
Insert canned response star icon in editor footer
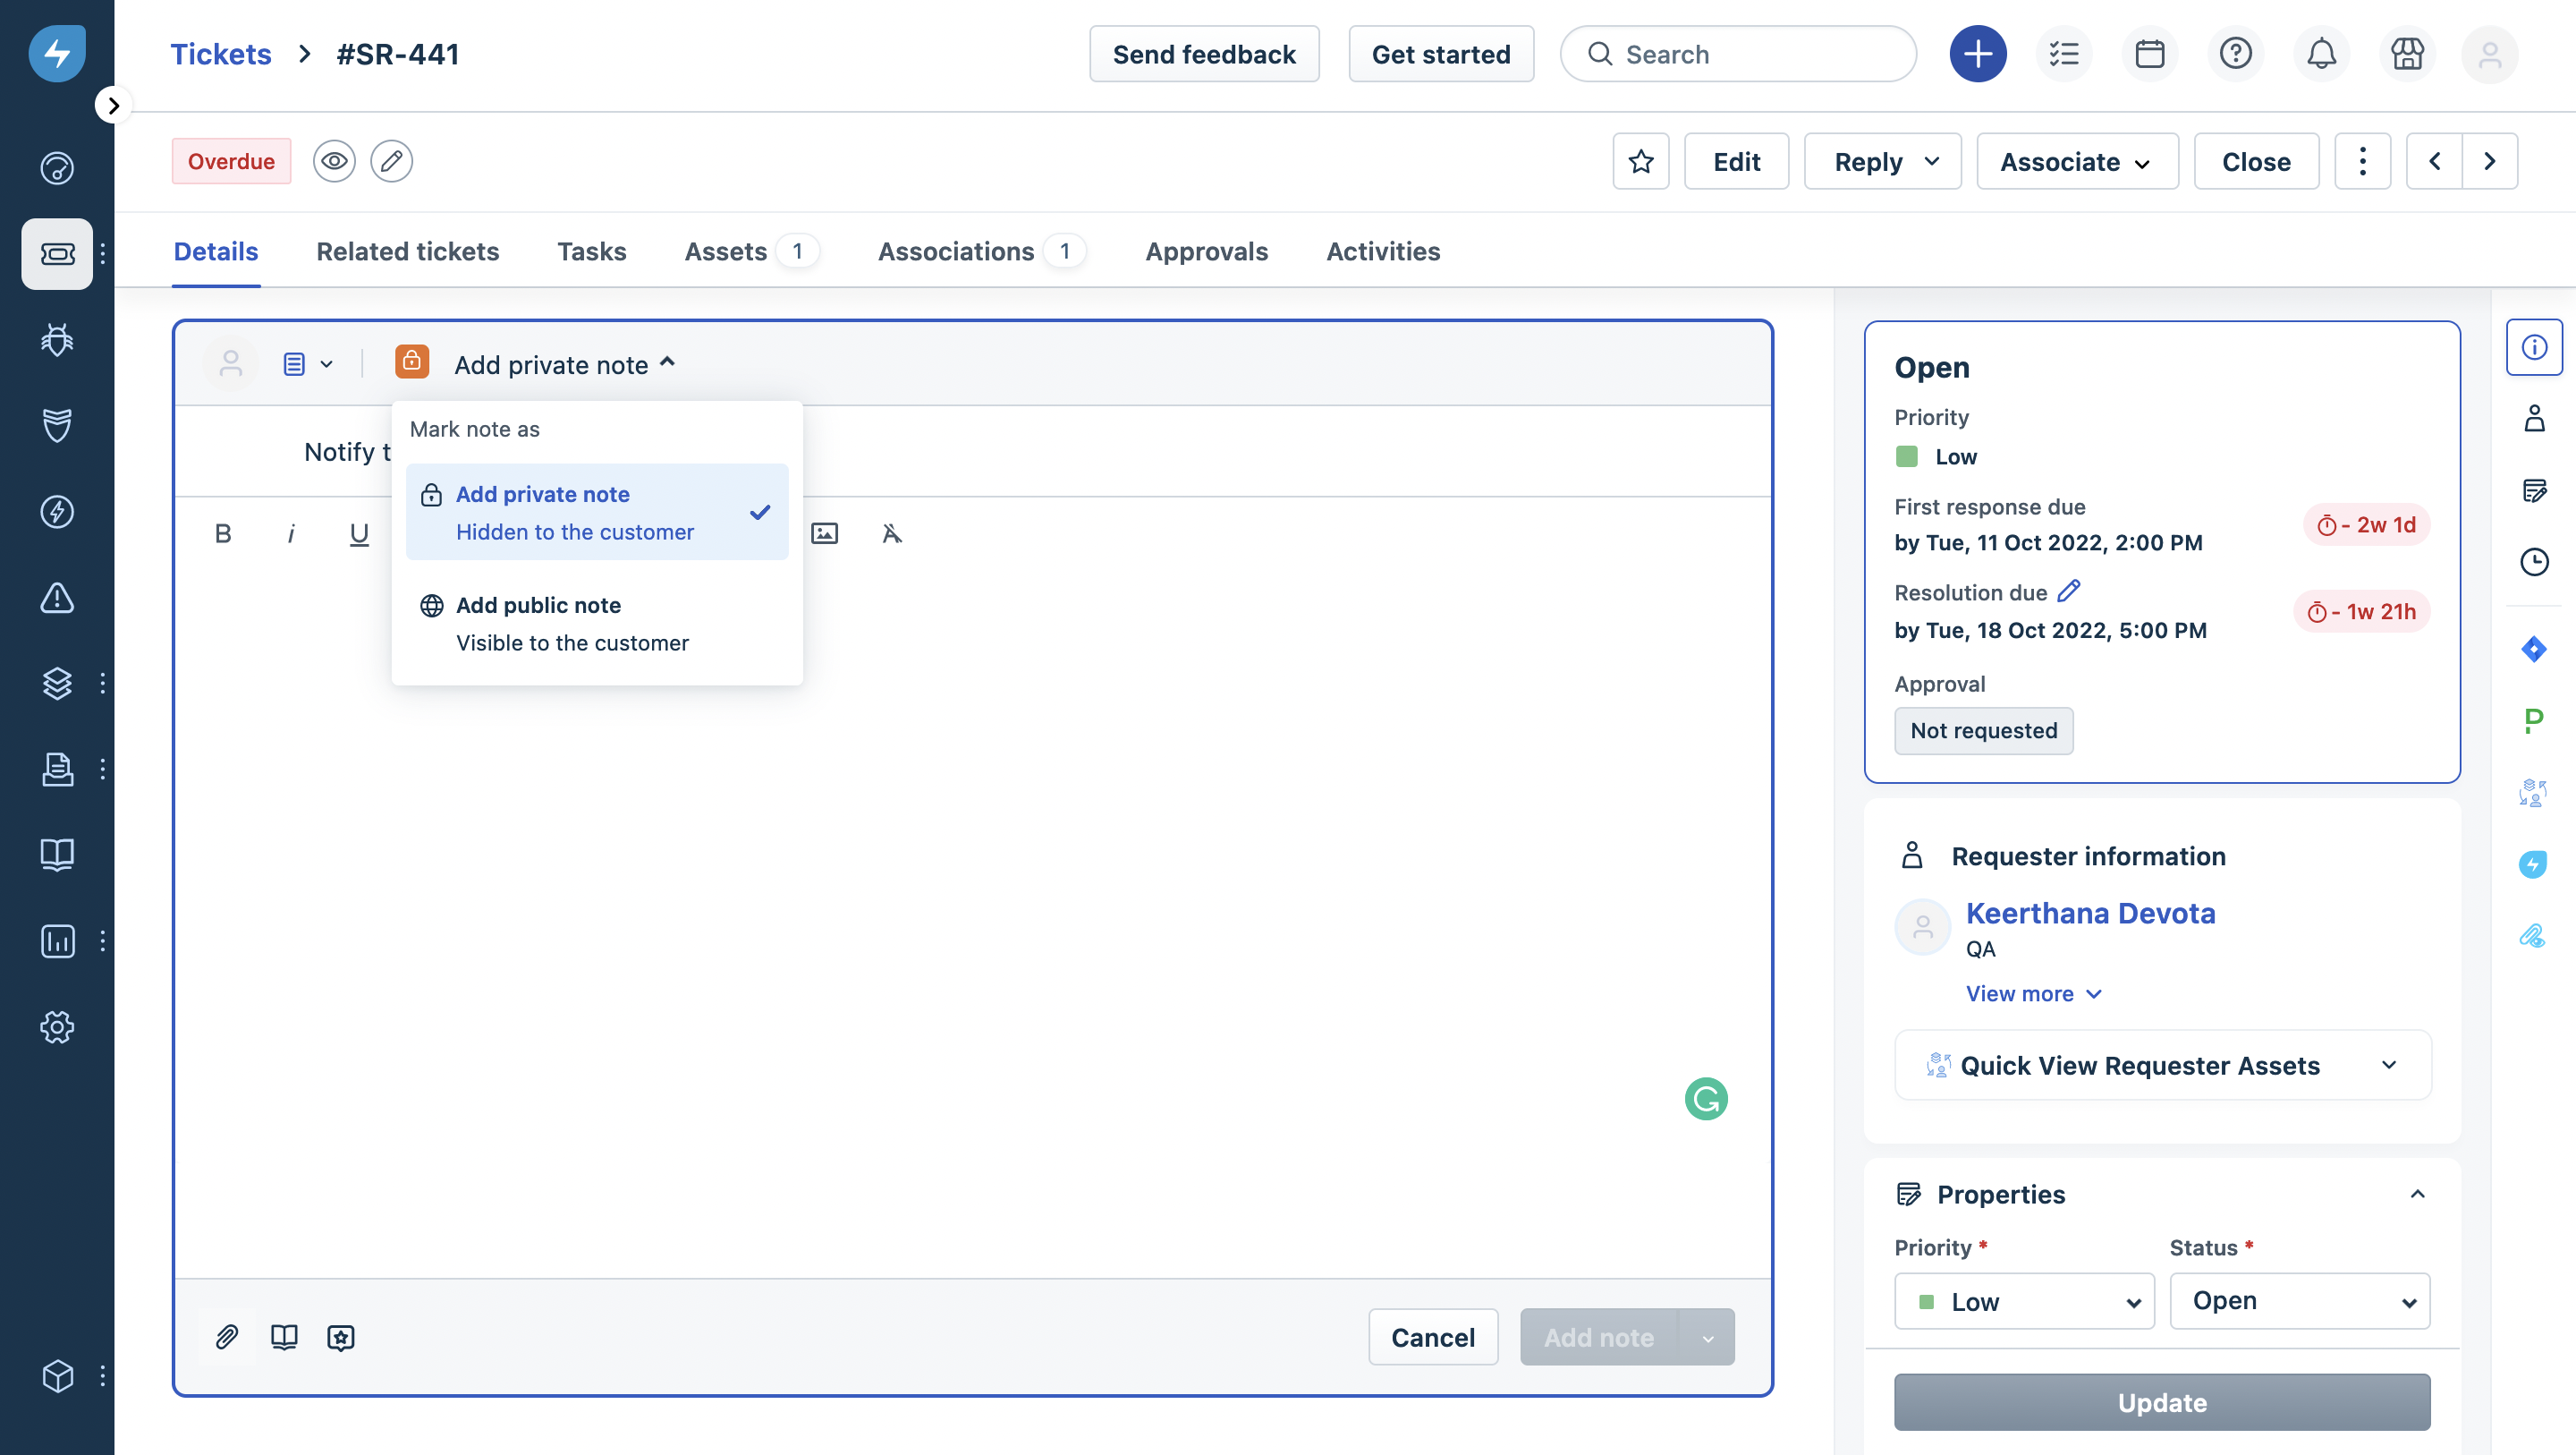(x=341, y=1337)
